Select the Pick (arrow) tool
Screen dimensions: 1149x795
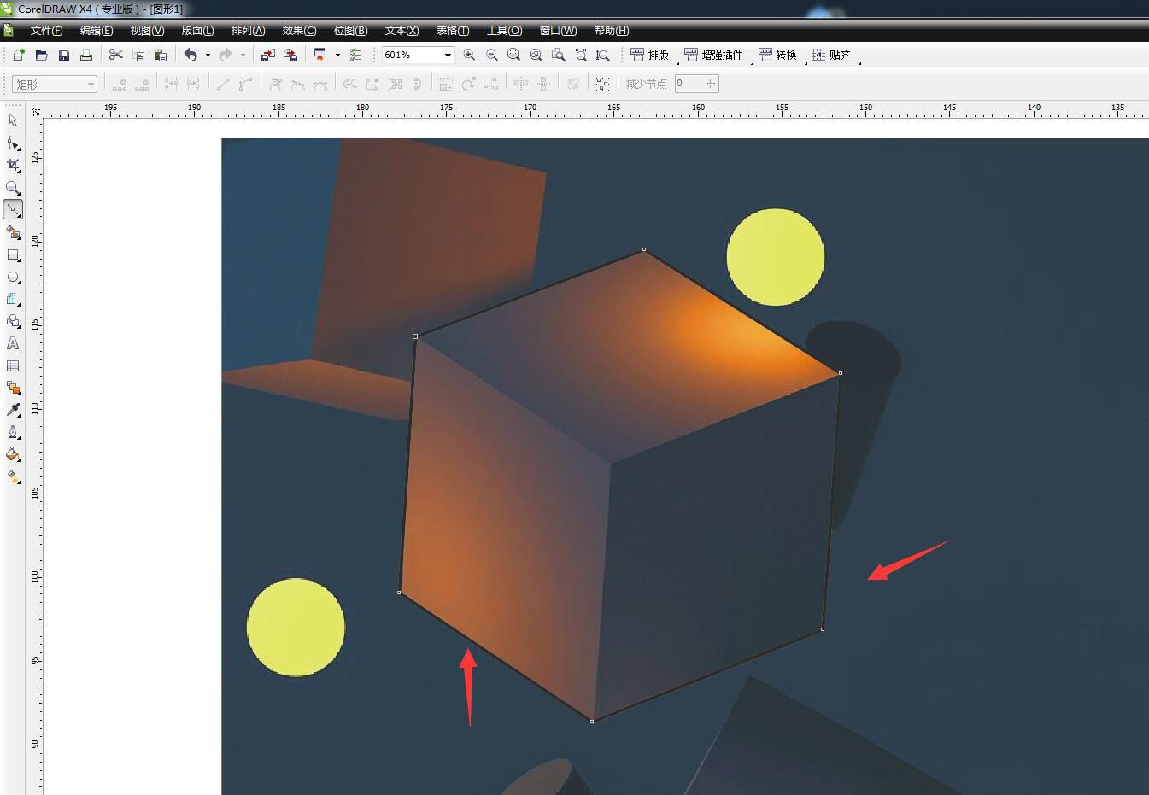coord(13,120)
